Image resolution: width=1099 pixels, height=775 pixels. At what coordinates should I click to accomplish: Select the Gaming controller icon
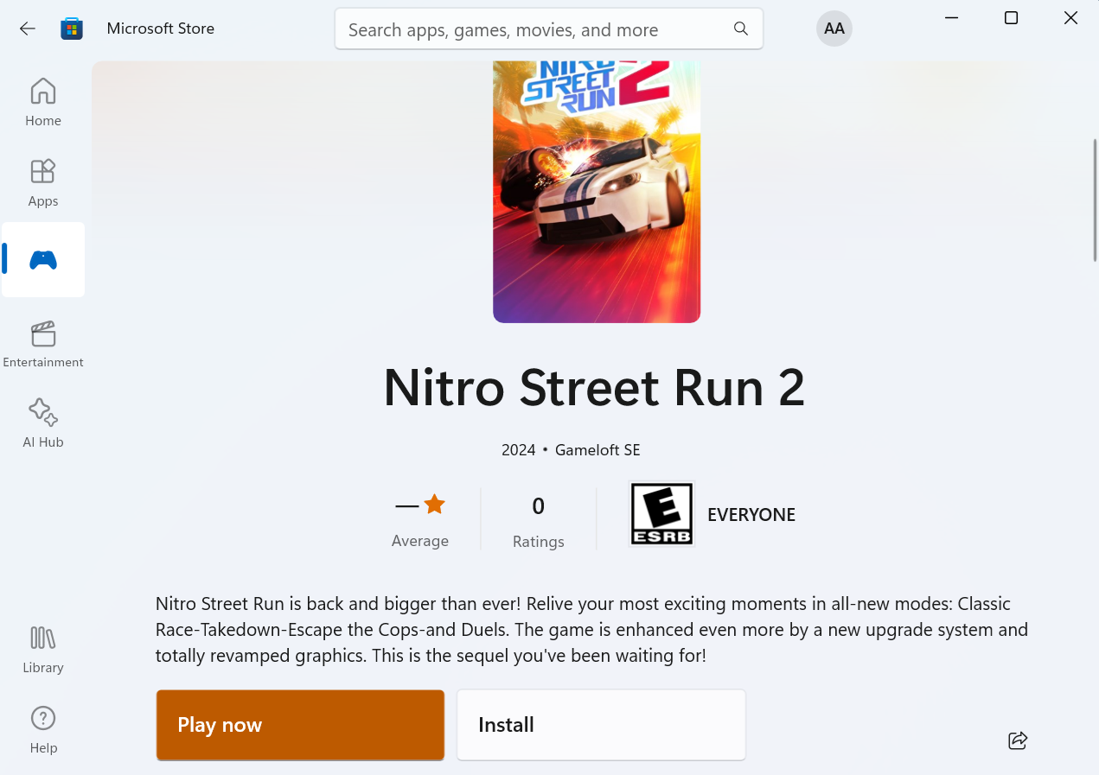coord(43,260)
